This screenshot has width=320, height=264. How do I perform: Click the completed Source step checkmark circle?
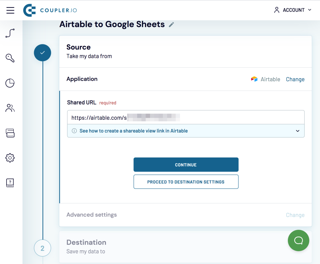click(x=42, y=53)
